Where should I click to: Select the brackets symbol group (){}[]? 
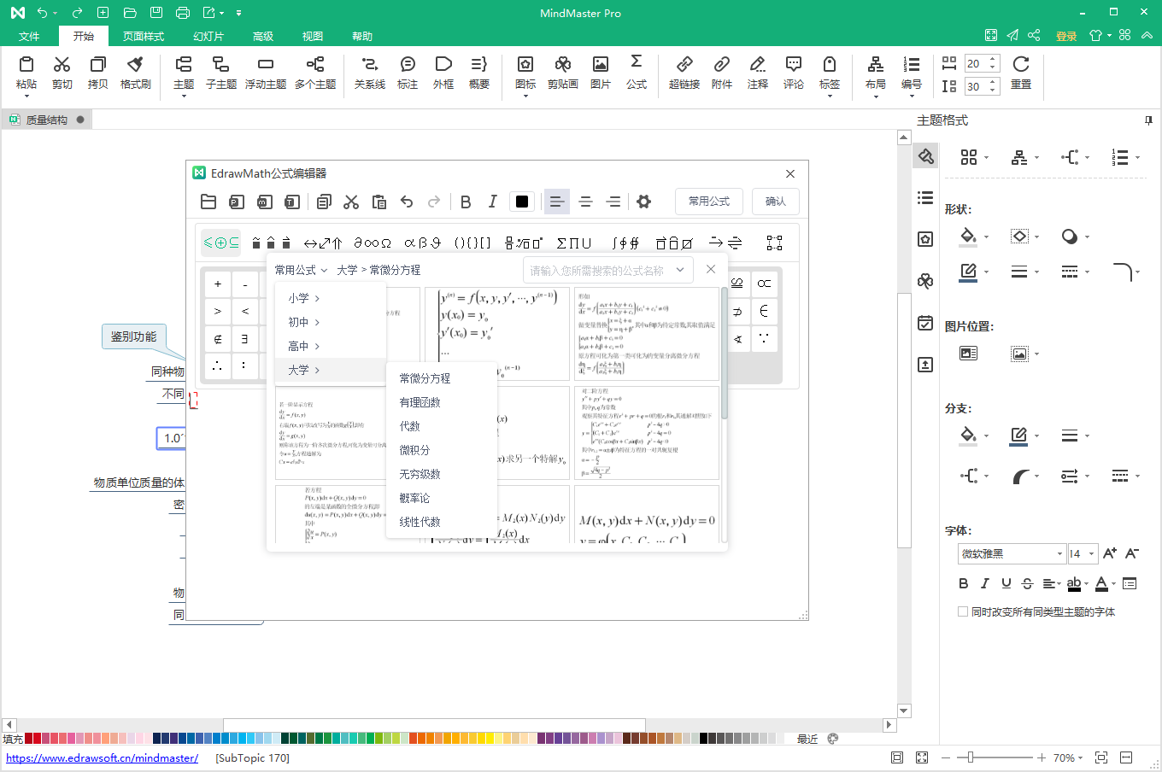(x=472, y=243)
